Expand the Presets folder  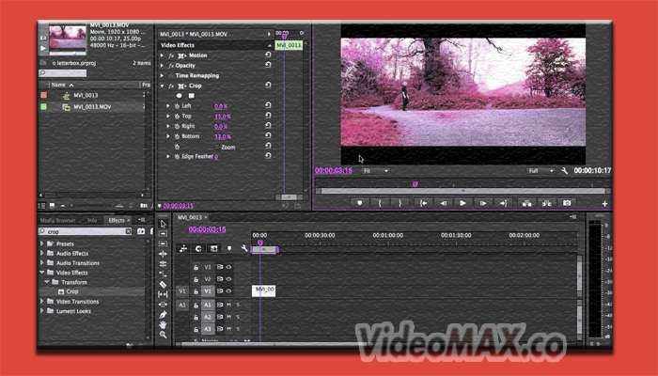(x=41, y=243)
